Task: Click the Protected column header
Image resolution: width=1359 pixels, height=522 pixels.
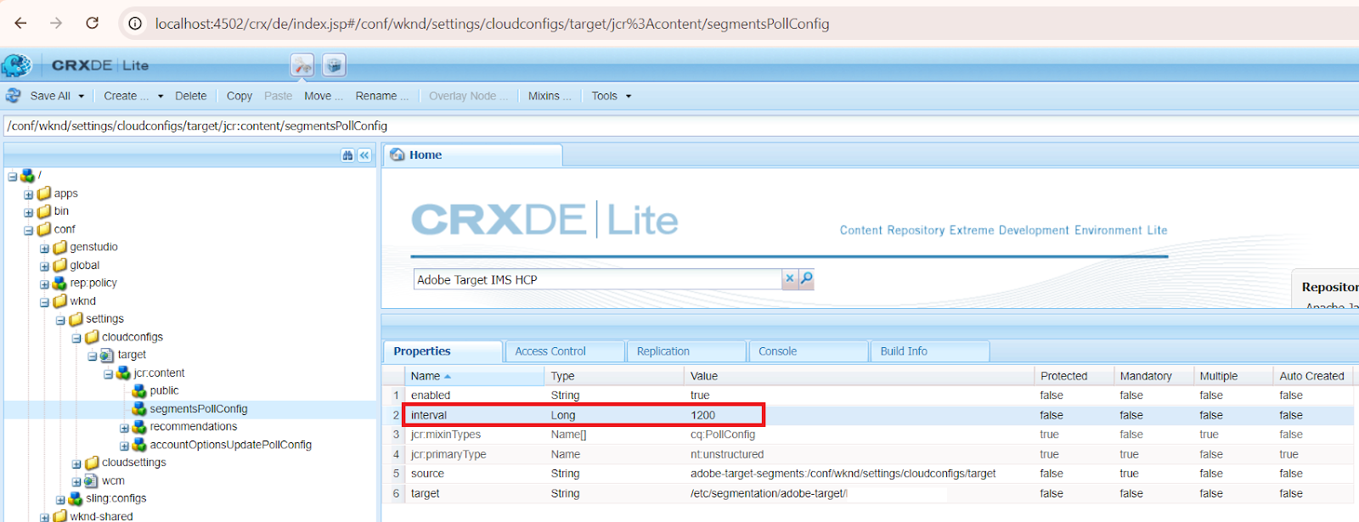Action: coord(1074,376)
